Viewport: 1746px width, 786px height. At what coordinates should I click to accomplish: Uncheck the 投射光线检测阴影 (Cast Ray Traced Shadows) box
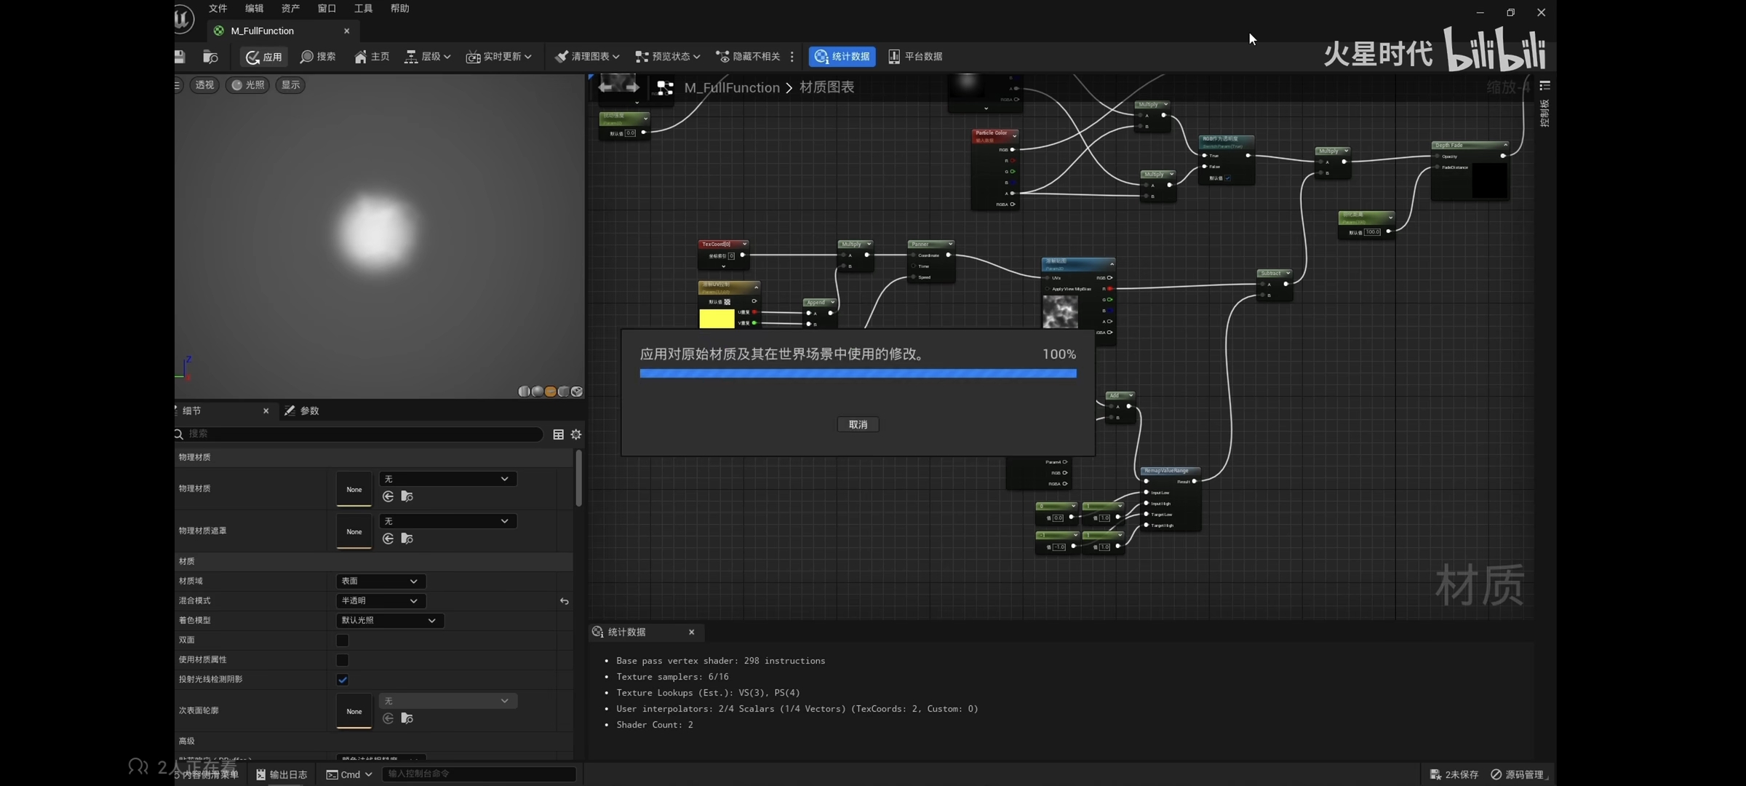click(x=342, y=680)
